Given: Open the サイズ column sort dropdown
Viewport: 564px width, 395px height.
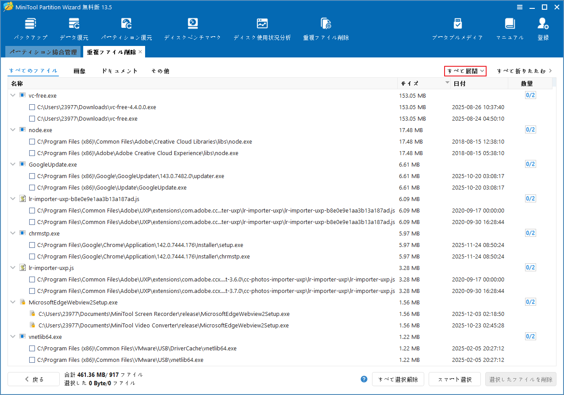Looking at the screenshot, I should click(447, 83).
